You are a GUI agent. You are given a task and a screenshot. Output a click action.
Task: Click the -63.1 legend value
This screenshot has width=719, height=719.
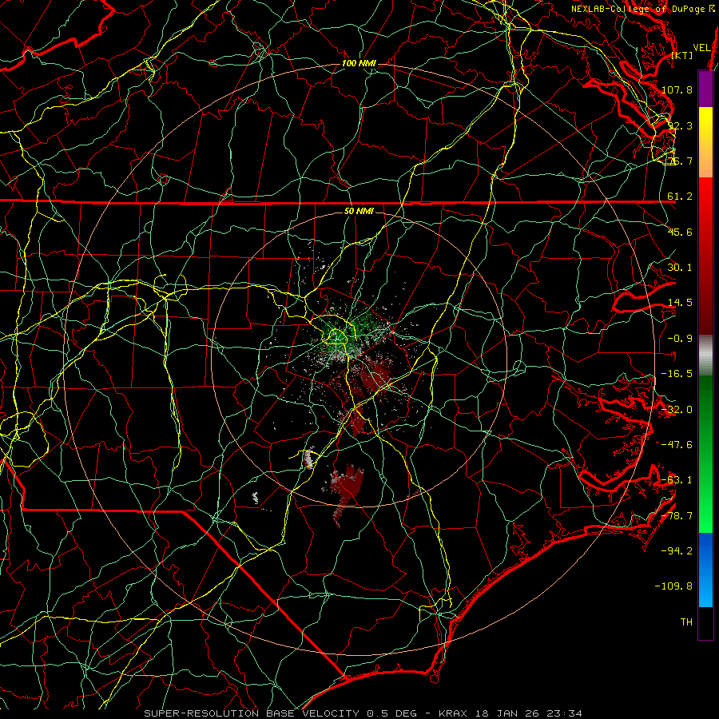coord(677,480)
